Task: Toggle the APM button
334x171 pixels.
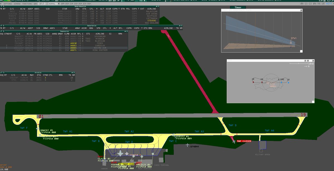Action: tap(63, 4)
